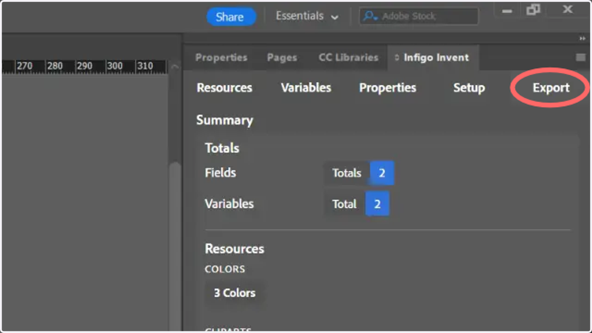Switch to the Properties panel tab
The height and width of the screenshot is (333, 592).
pos(221,57)
